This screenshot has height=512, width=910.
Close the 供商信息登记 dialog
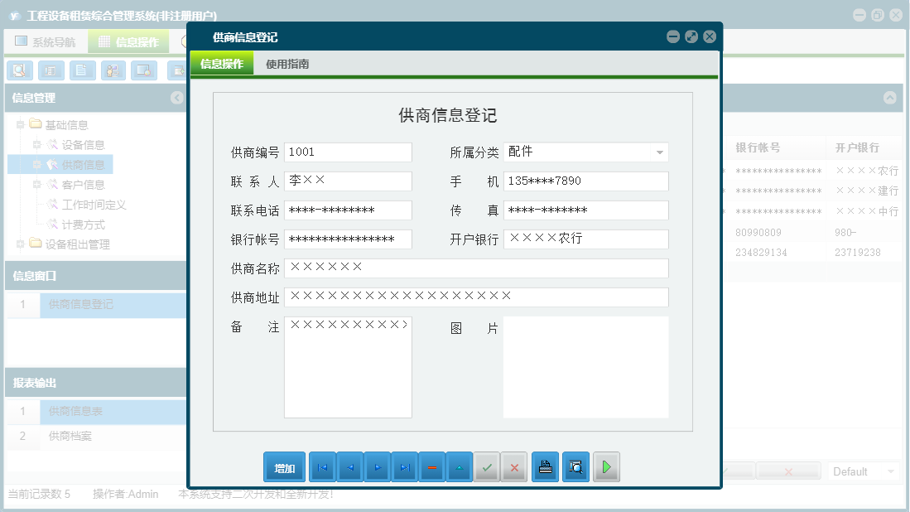pos(709,36)
